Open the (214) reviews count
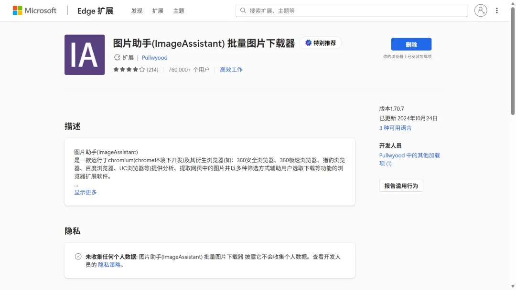This screenshot has width=516, height=290. pos(152,70)
